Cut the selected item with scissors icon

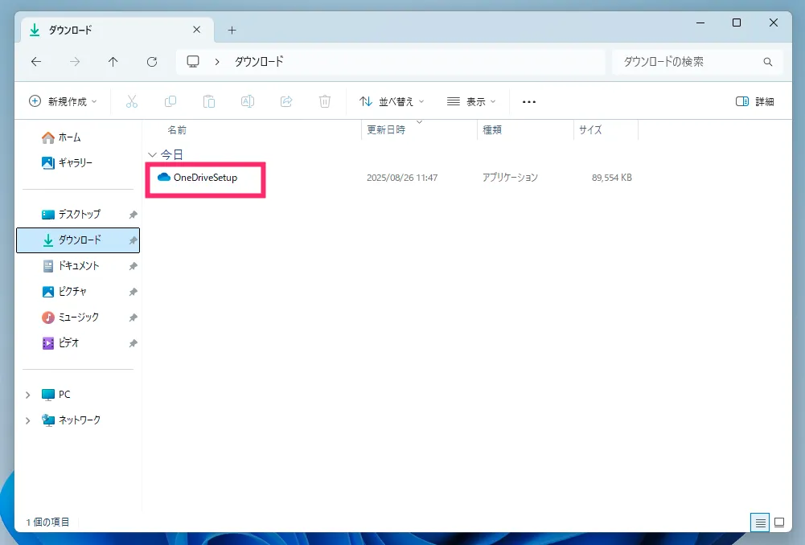click(132, 101)
